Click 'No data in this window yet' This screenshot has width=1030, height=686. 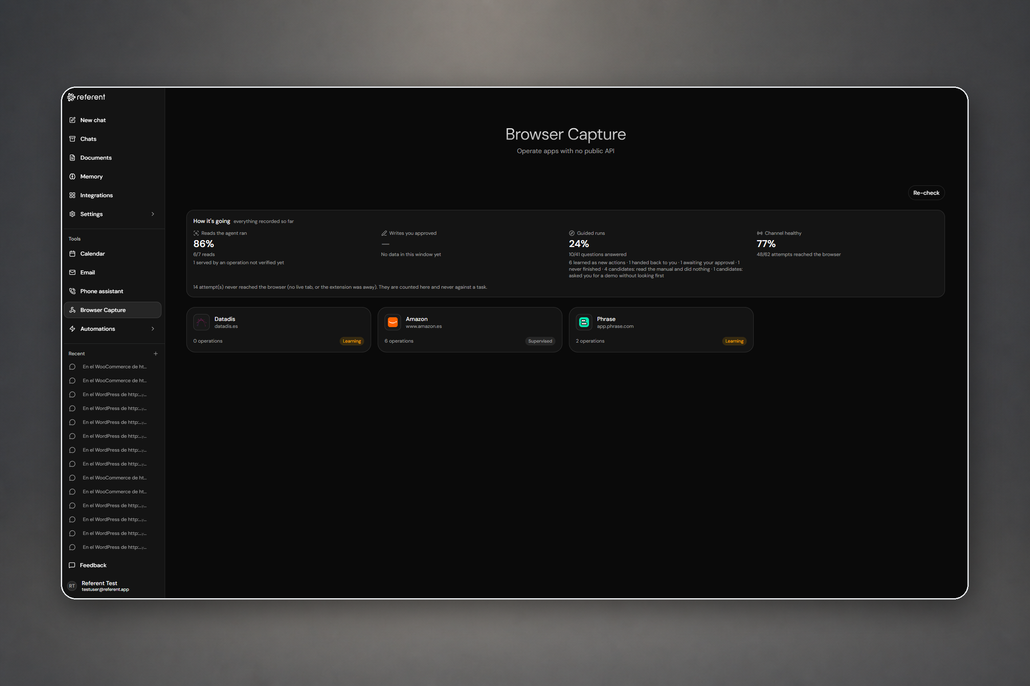point(411,254)
